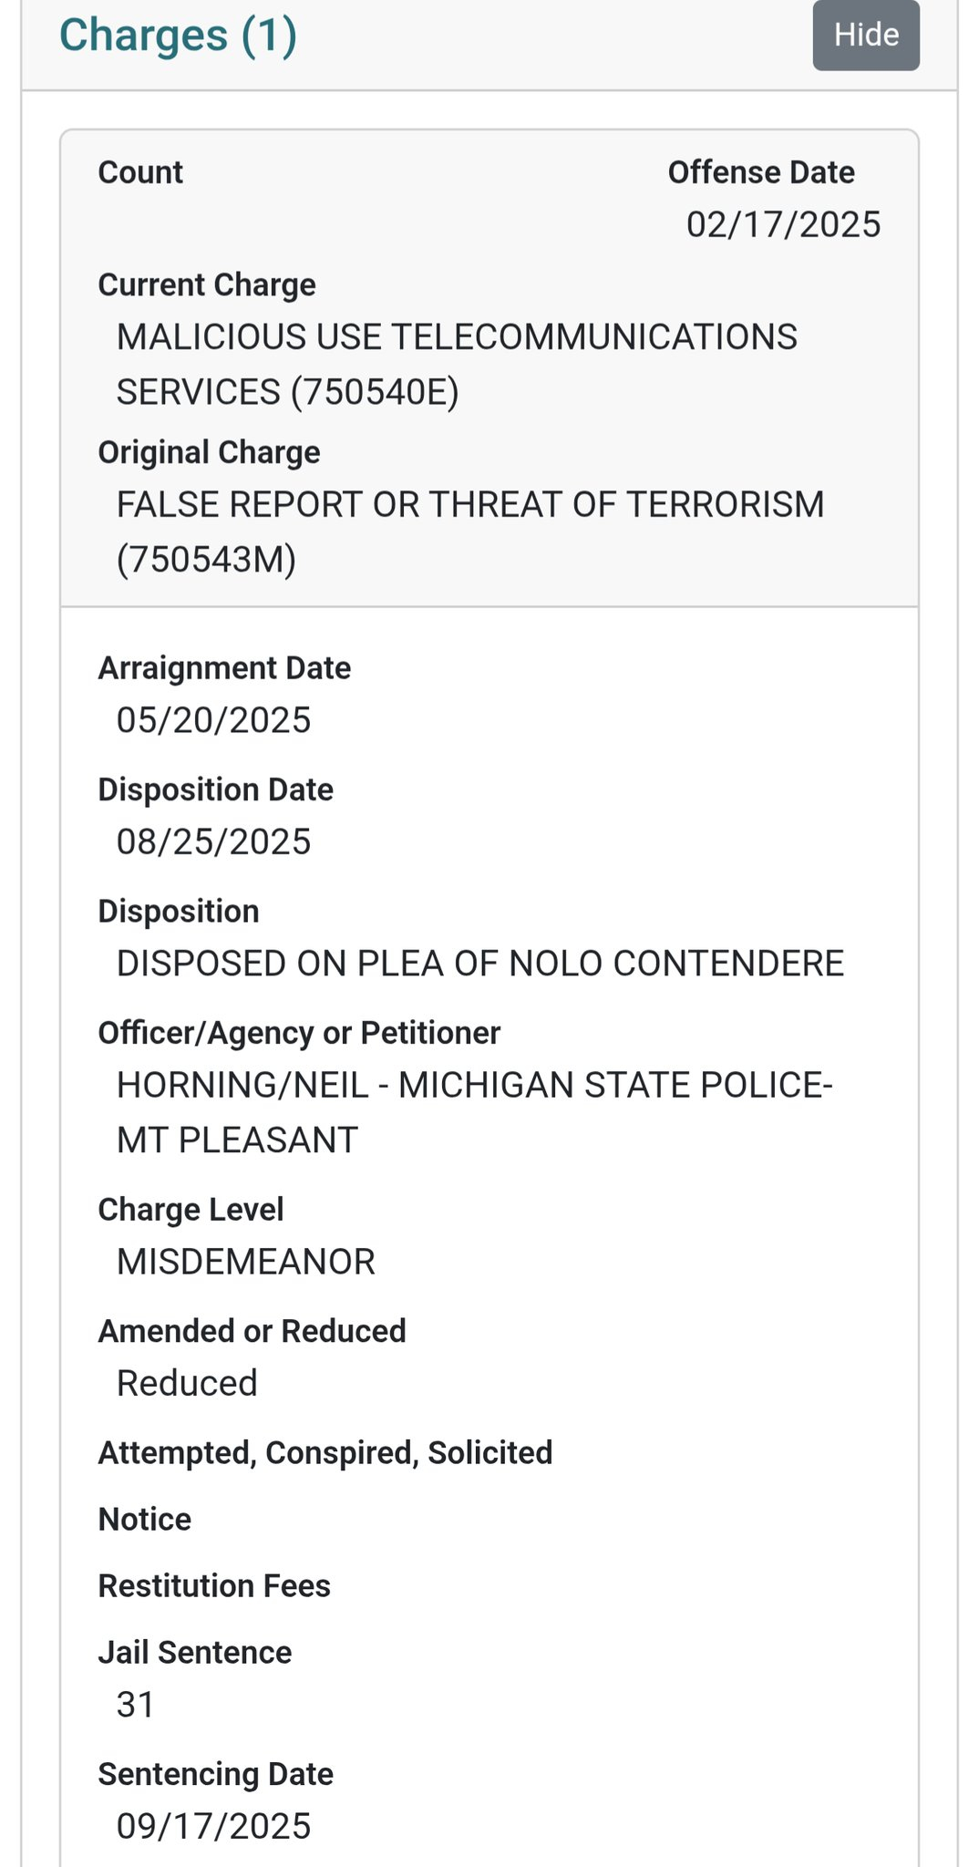The image size is (979, 1867).
Task: Collapse the Charges (1) section header
Action: [179, 36]
